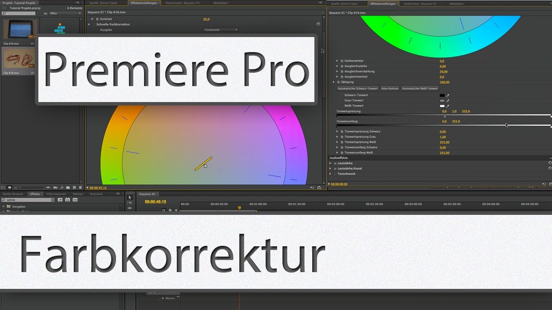
Task: Expand the Kontrast property
Action: [92, 19]
